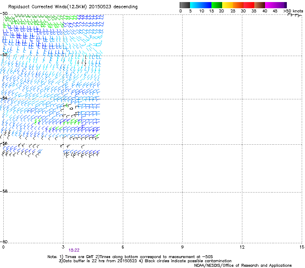Click the latitude label '-60'
305x268 pixels.
coord(4,242)
